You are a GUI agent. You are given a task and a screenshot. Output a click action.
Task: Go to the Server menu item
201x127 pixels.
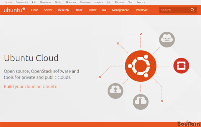pos(48,10)
